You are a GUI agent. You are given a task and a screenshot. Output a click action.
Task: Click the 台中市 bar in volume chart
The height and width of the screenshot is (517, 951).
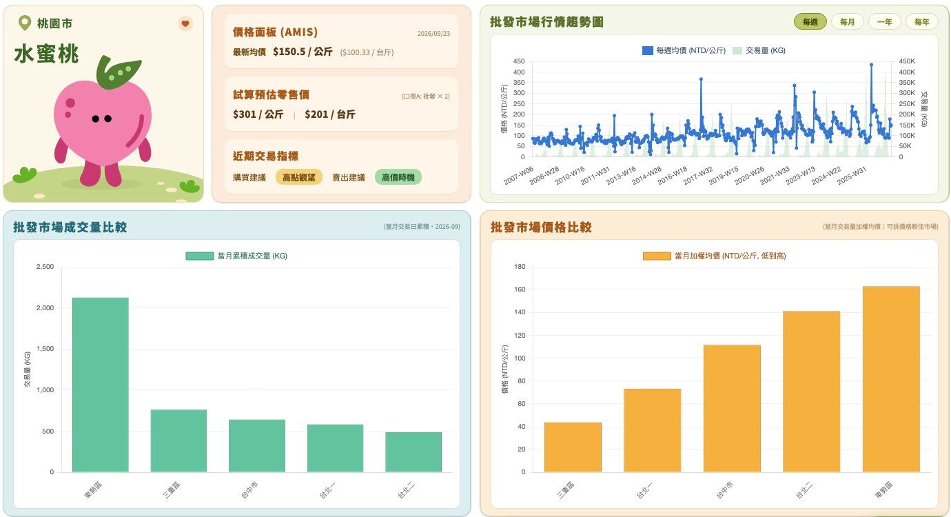pos(257,446)
